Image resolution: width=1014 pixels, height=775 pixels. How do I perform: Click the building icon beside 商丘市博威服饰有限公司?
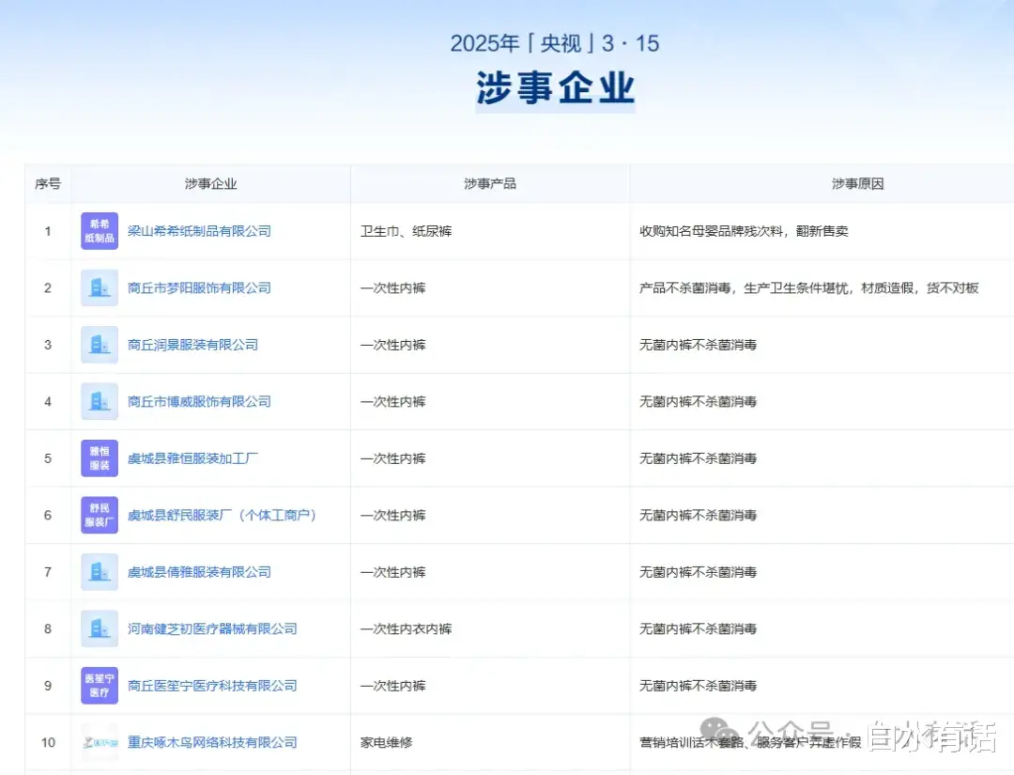(99, 402)
